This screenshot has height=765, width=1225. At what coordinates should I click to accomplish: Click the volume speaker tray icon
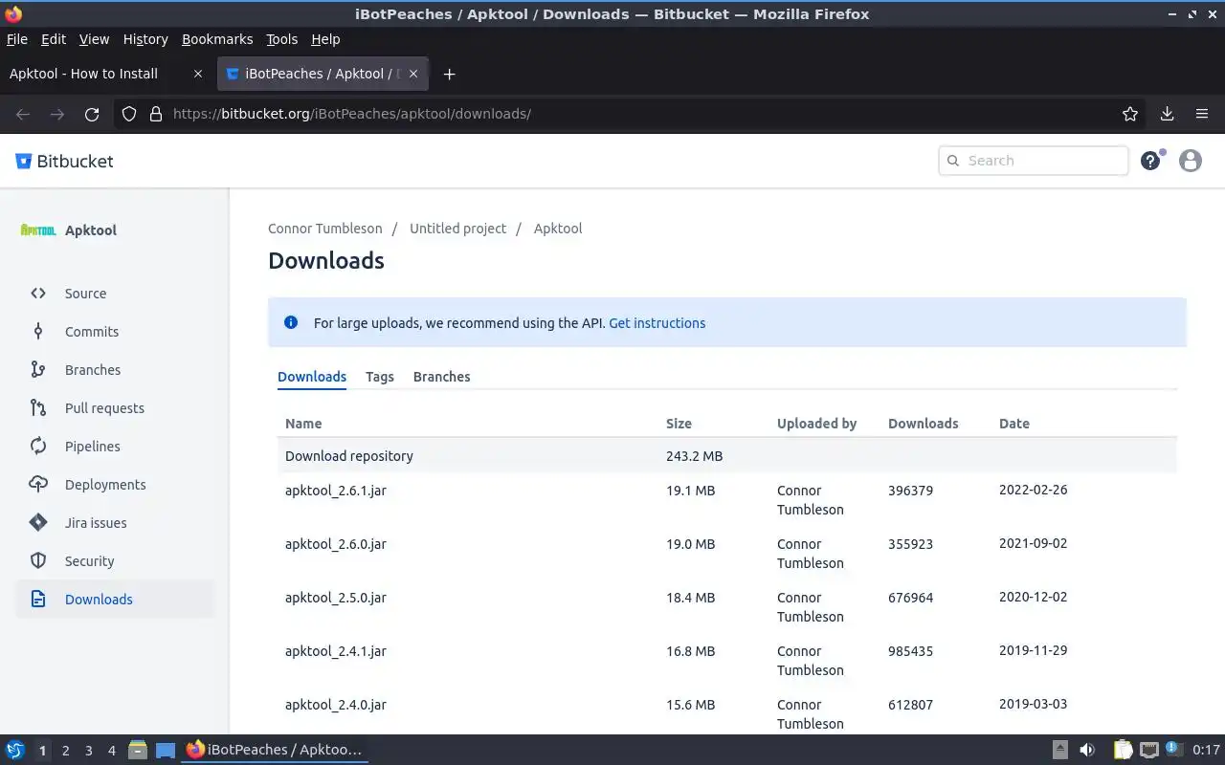coord(1087,750)
